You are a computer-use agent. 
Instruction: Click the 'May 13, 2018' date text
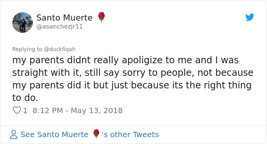click(x=97, y=110)
